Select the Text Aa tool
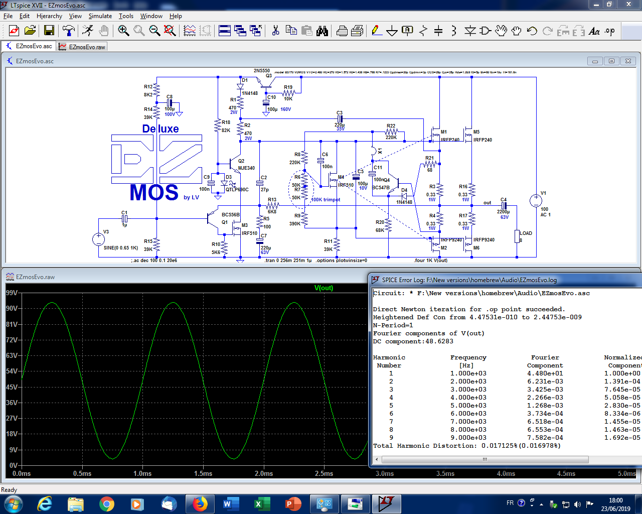Screen dimensions: 642x514 point(594,31)
